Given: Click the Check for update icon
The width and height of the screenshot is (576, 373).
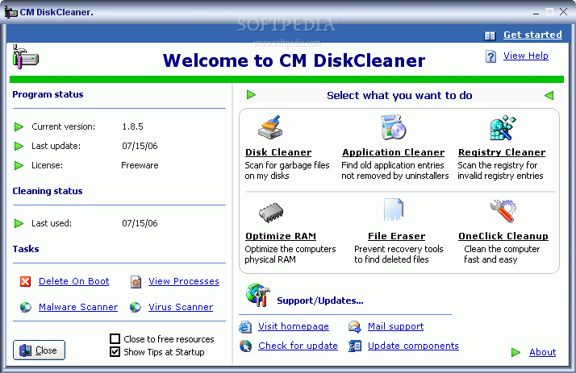Looking at the screenshot, I should coord(245,346).
